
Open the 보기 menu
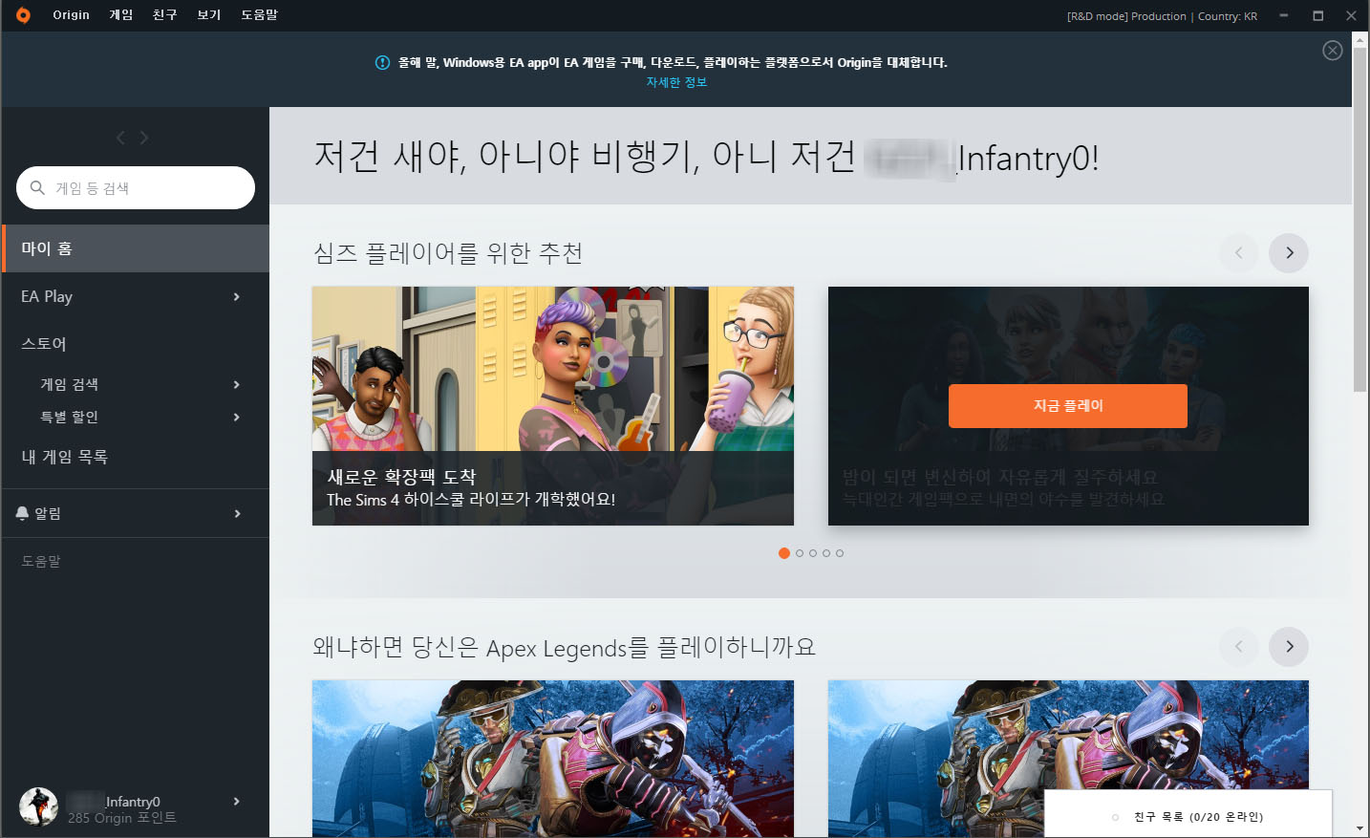coord(209,15)
